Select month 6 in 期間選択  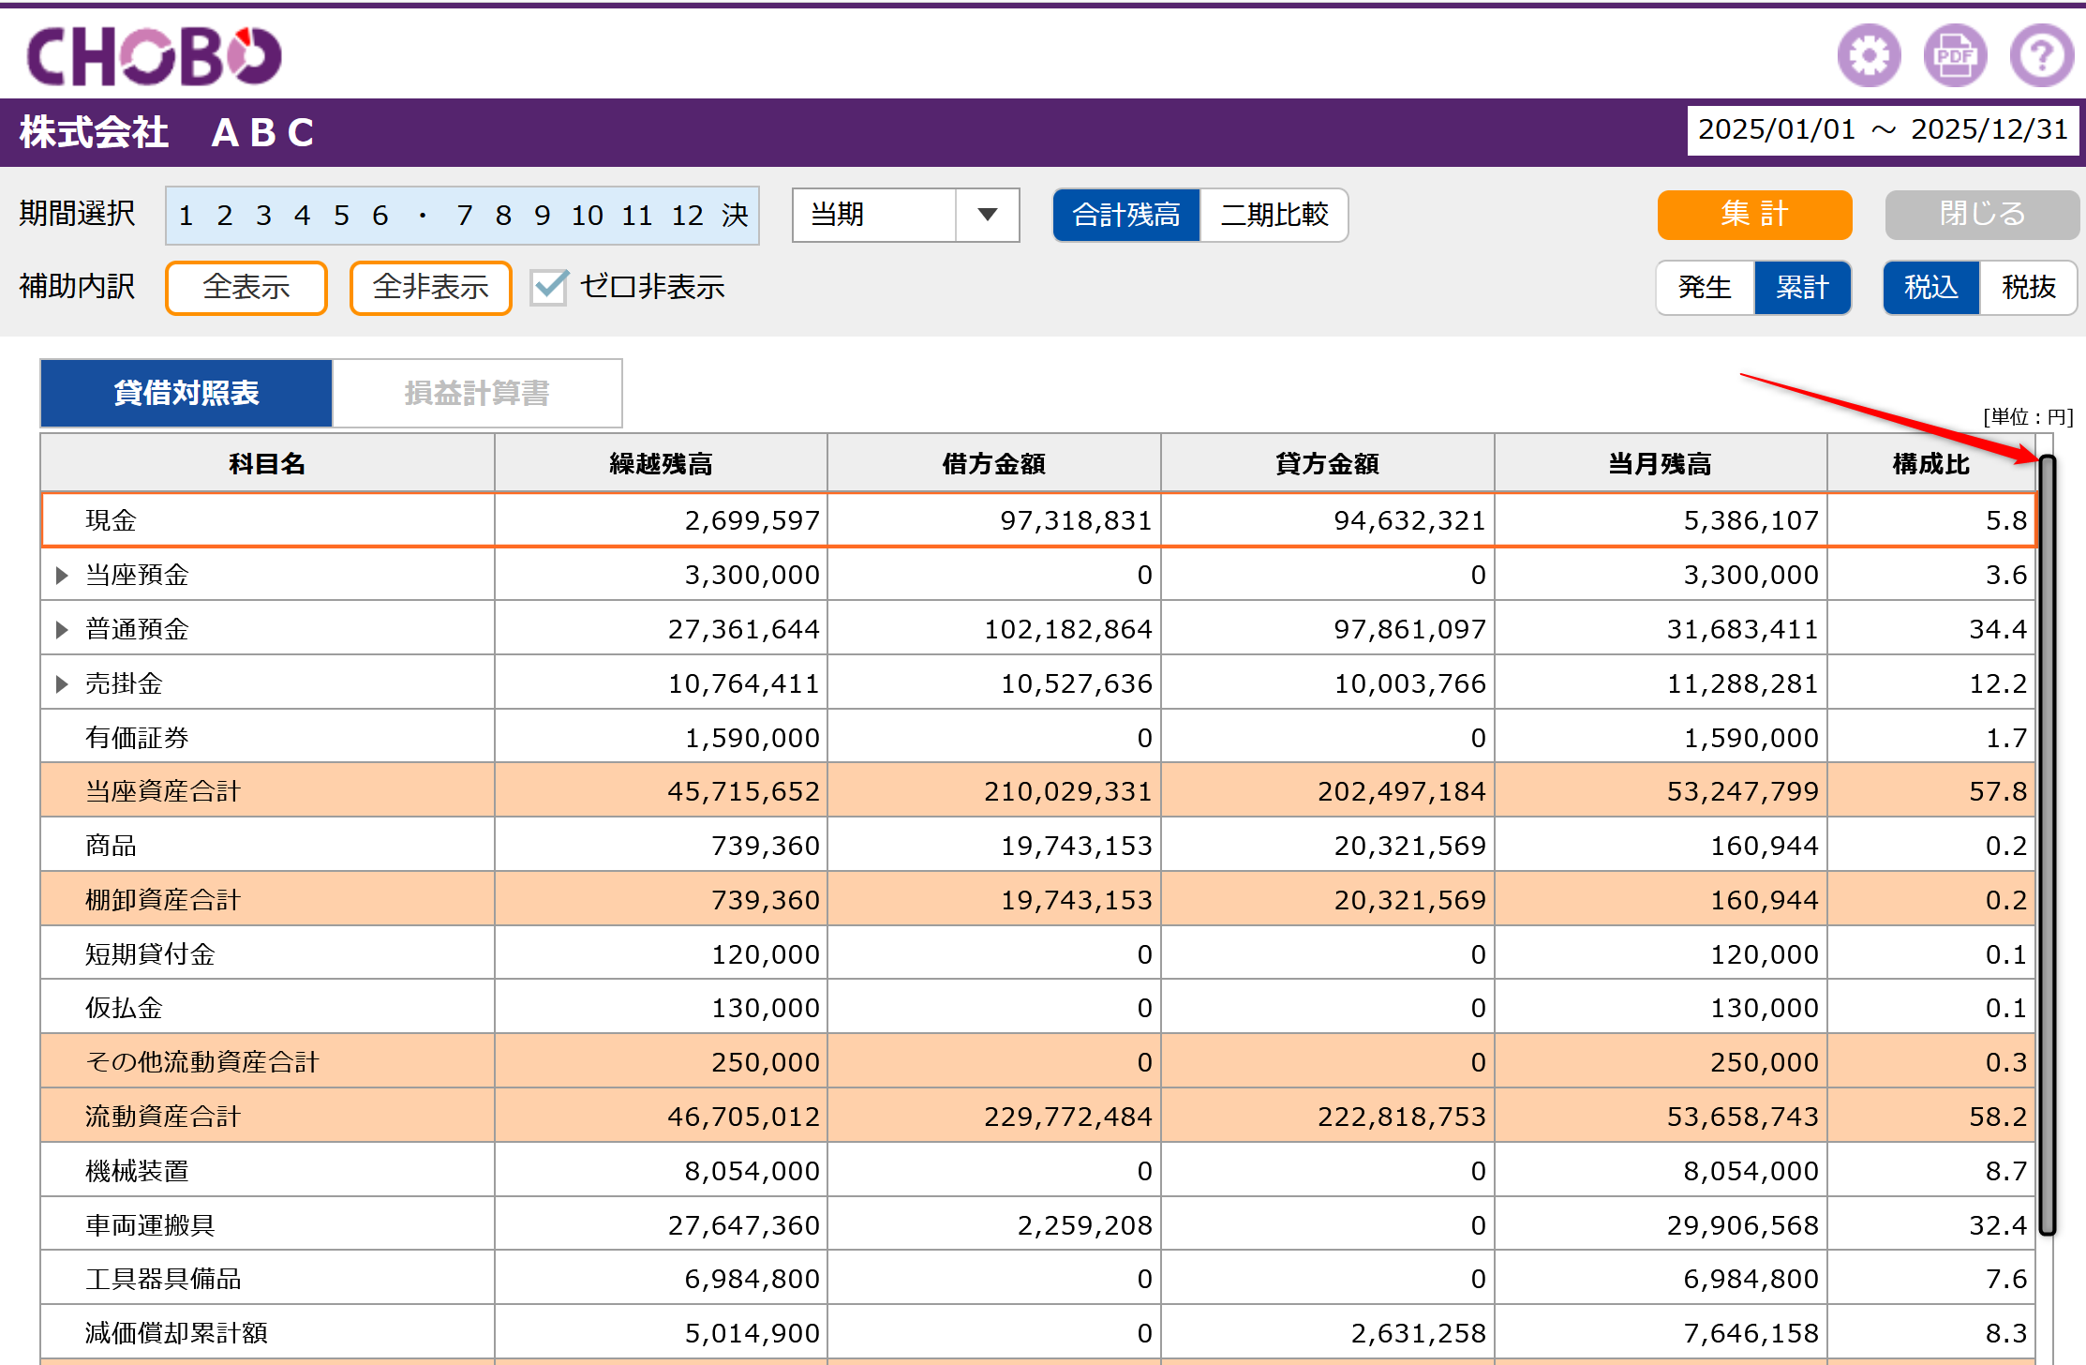(x=380, y=216)
